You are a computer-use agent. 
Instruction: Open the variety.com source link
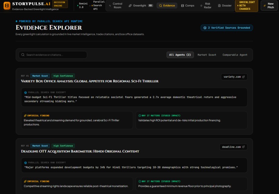[234, 77]
